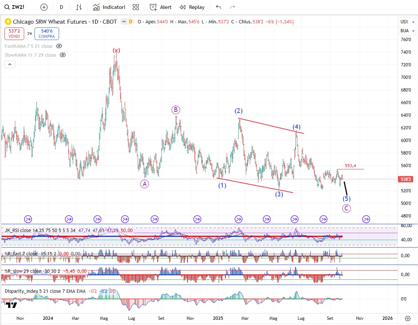This screenshot has height=325, width=418.
Task: Open the D timeframe interval dropdown
Action: 61,7
